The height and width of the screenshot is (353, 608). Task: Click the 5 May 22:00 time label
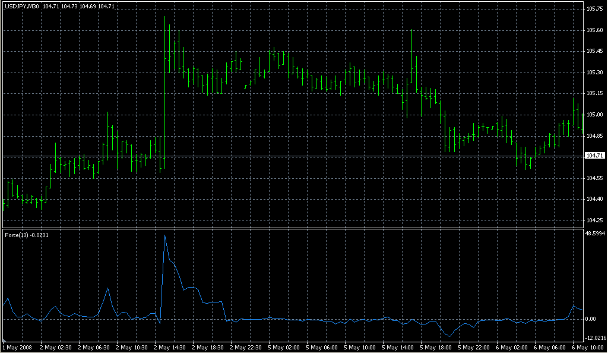(x=474, y=348)
